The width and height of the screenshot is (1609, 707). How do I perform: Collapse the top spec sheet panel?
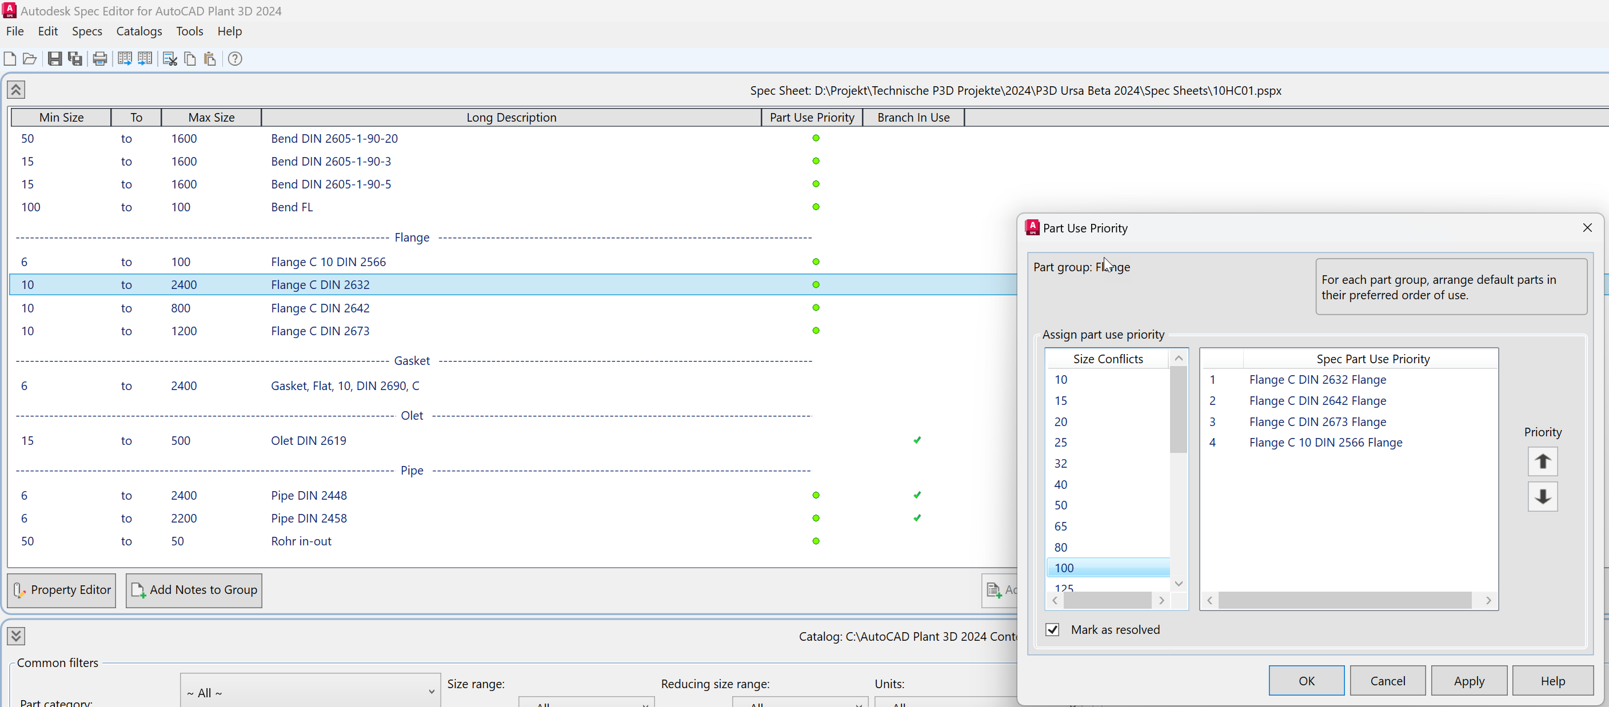click(x=15, y=89)
